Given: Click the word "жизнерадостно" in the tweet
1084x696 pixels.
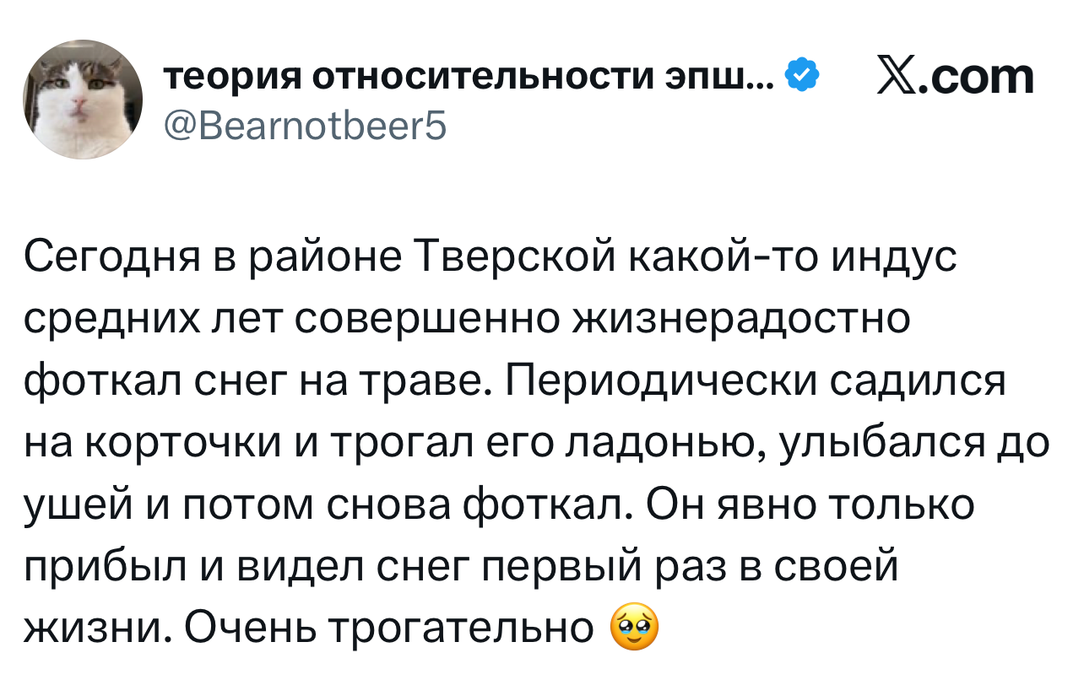Looking at the screenshot, I should click(x=745, y=319).
